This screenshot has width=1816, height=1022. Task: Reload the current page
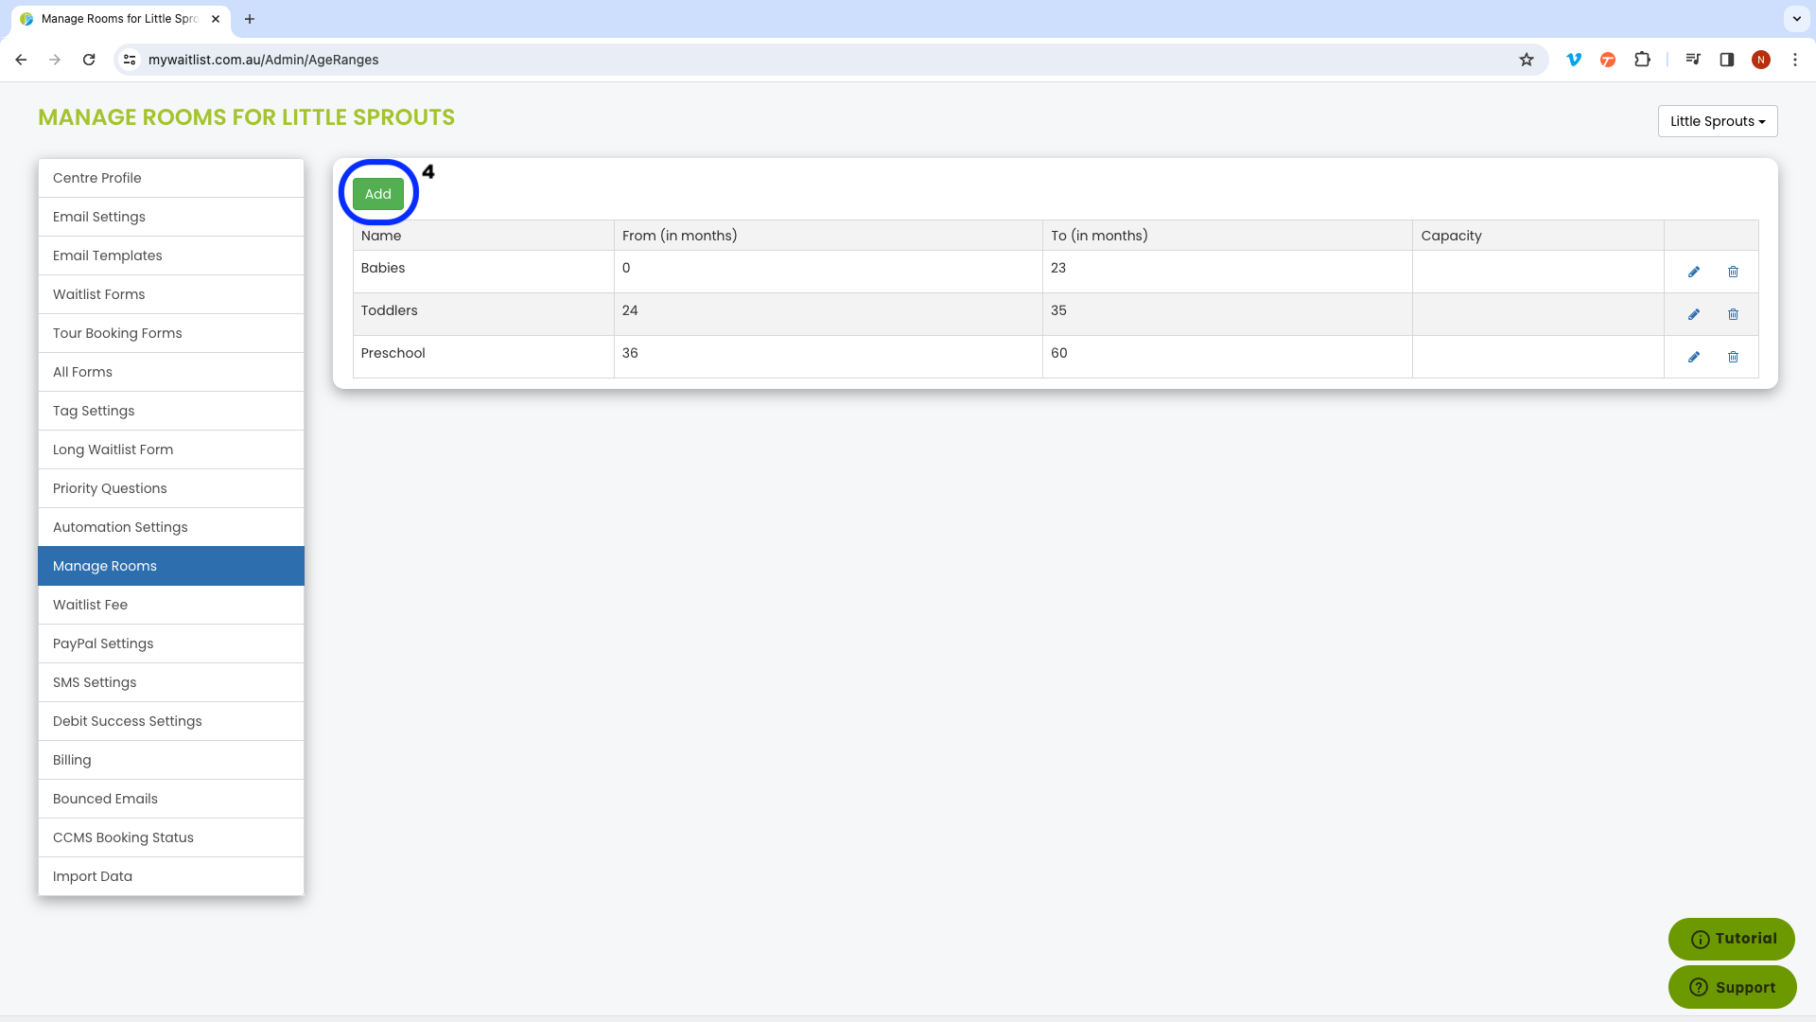[89, 60]
